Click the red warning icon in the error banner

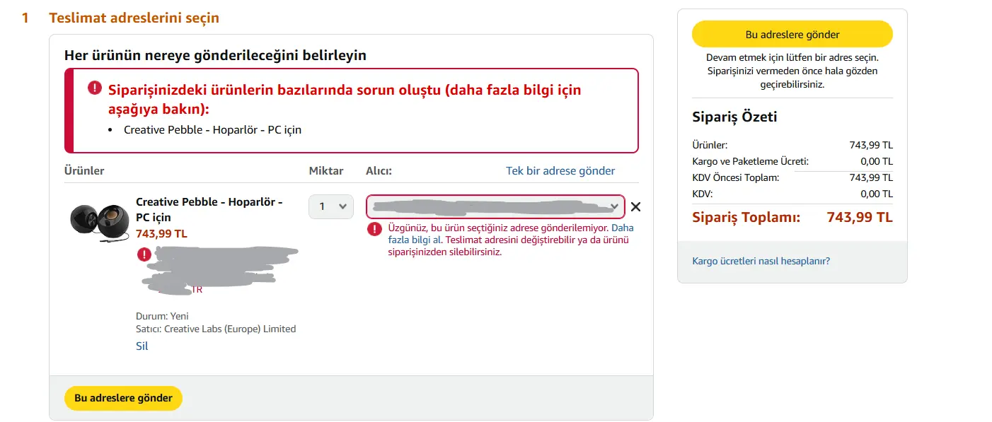coord(95,88)
